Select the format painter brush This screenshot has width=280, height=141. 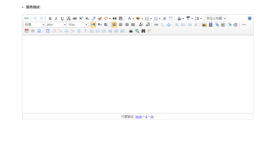(x=100, y=18)
